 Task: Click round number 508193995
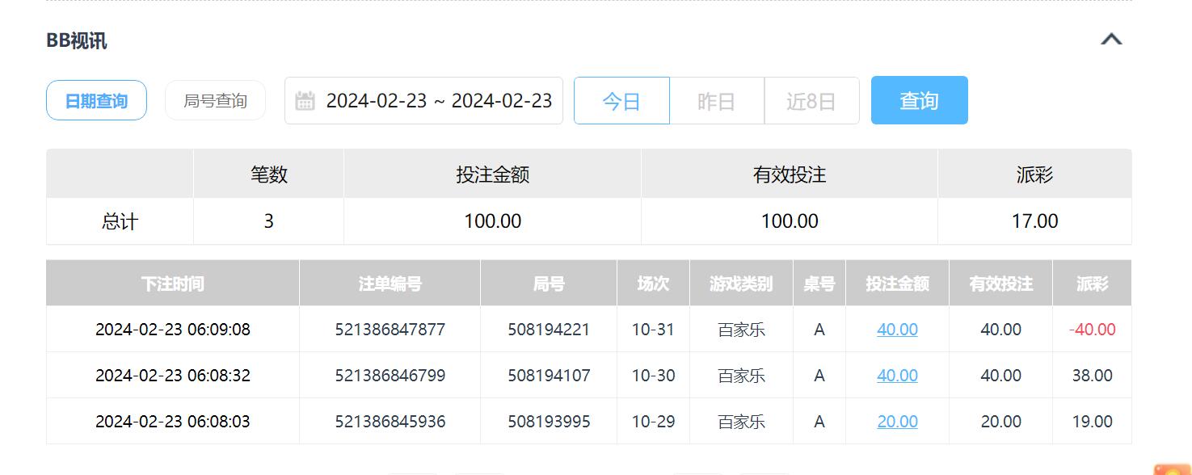[549, 422]
